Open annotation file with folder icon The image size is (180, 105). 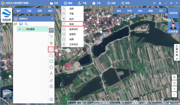(15, 24)
